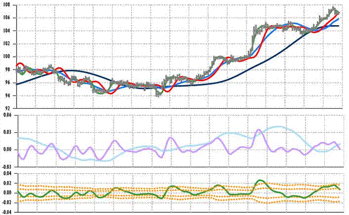Click the right end of dark navy average line
The height and width of the screenshot is (215, 349).
click(338, 26)
